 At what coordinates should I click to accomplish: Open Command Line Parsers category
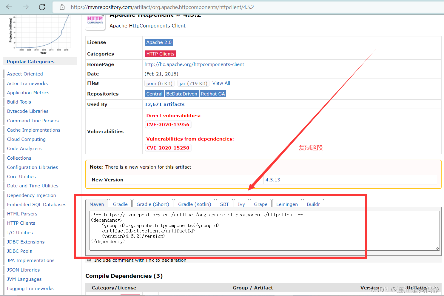pyautogui.click(x=33, y=121)
